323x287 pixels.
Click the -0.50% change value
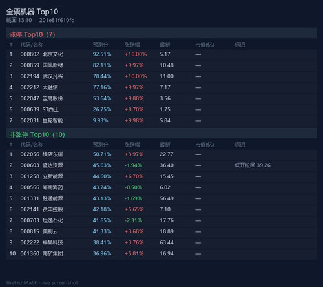click(133, 187)
